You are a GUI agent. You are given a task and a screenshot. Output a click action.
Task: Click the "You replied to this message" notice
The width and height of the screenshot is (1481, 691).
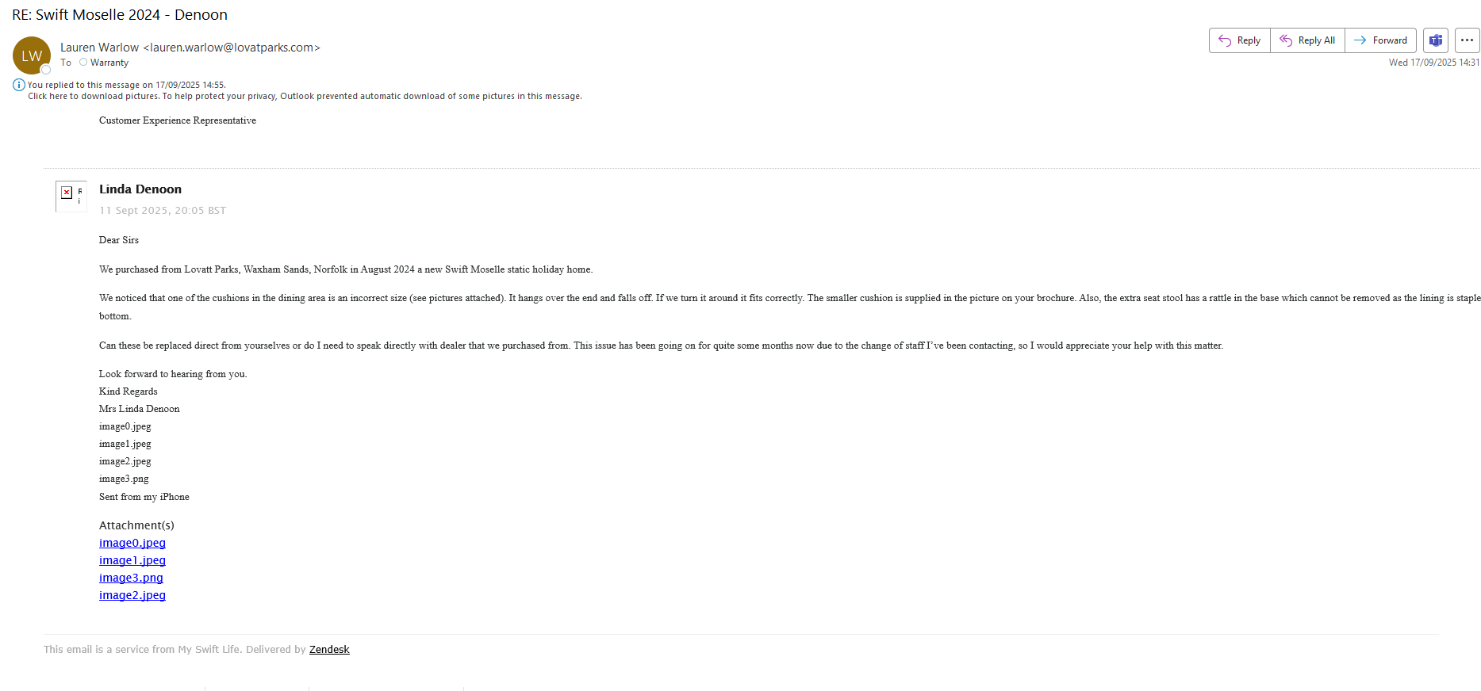coord(127,85)
